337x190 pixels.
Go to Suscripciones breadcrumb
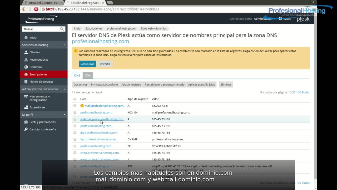[x=93, y=28]
